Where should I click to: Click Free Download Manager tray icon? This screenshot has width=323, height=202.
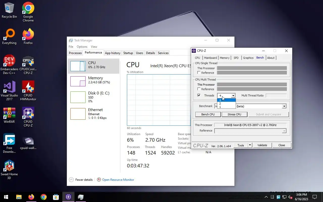[278, 197]
